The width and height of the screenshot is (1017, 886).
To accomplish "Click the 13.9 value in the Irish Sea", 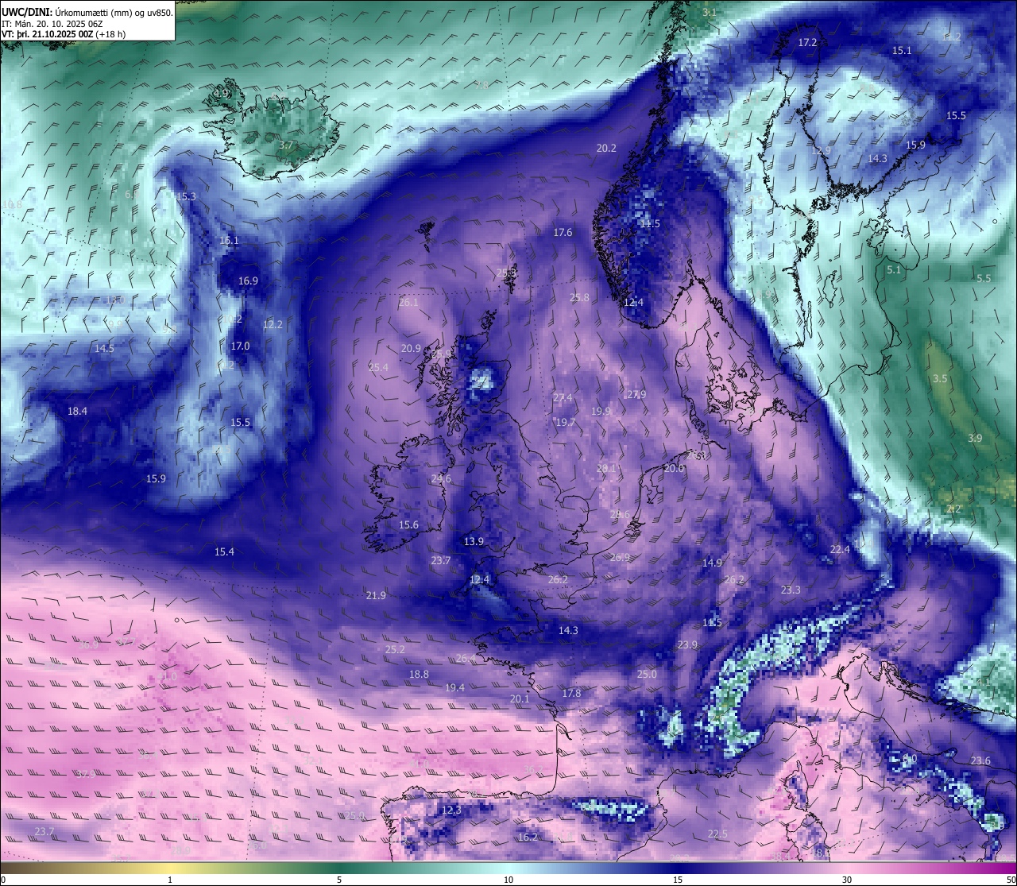I will click(474, 541).
